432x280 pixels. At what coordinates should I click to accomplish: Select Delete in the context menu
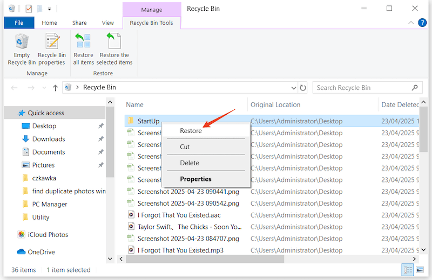190,163
